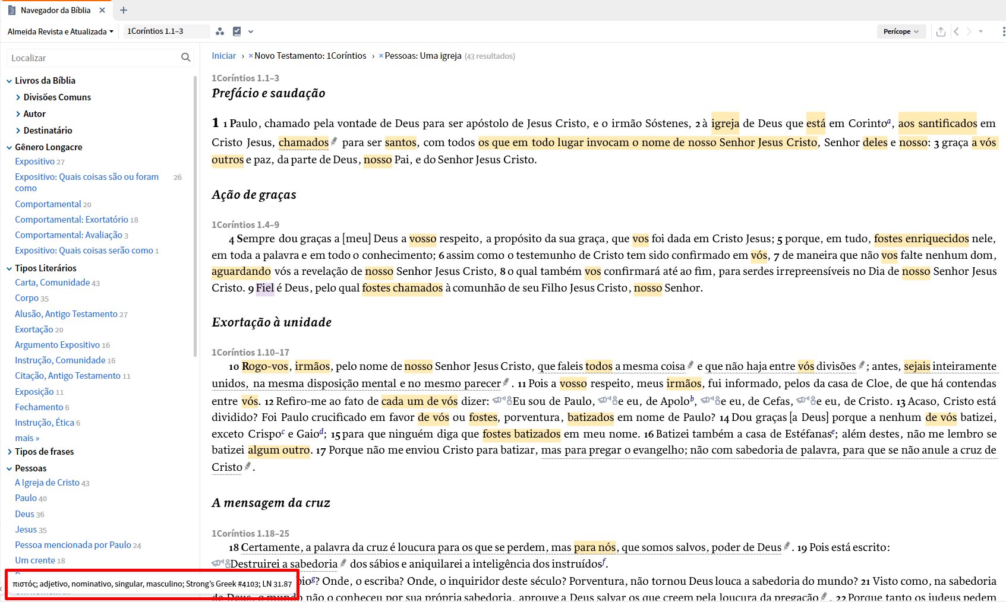
Task: Click sidebar vertical scrollbar
Action: pos(195,216)
